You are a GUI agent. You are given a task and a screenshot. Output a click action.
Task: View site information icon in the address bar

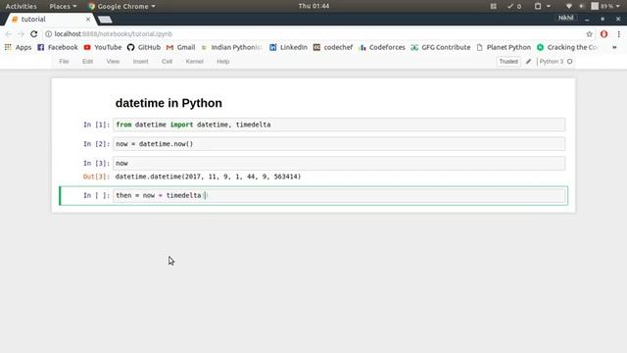pyautogui.click(x=48, y=34)
